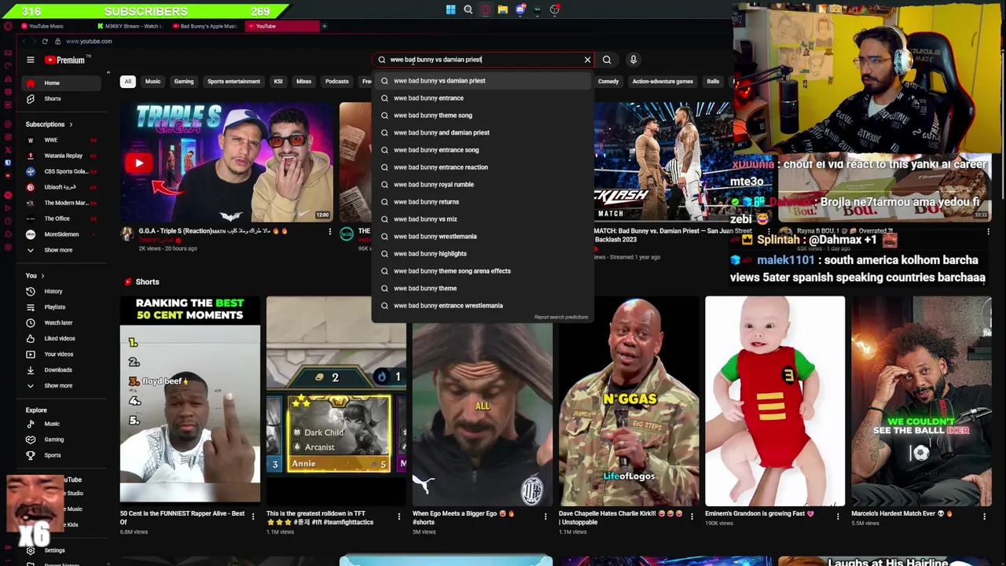Select the Action-adventure games chip
This screenshot has height=566, width=1006.
click(663, 82)
